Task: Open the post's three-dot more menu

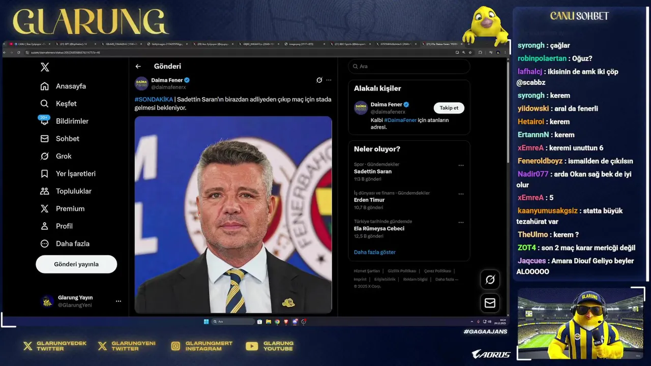Action: 329,80
